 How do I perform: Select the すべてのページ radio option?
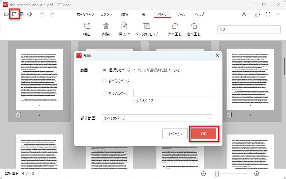tap(104, 81)
